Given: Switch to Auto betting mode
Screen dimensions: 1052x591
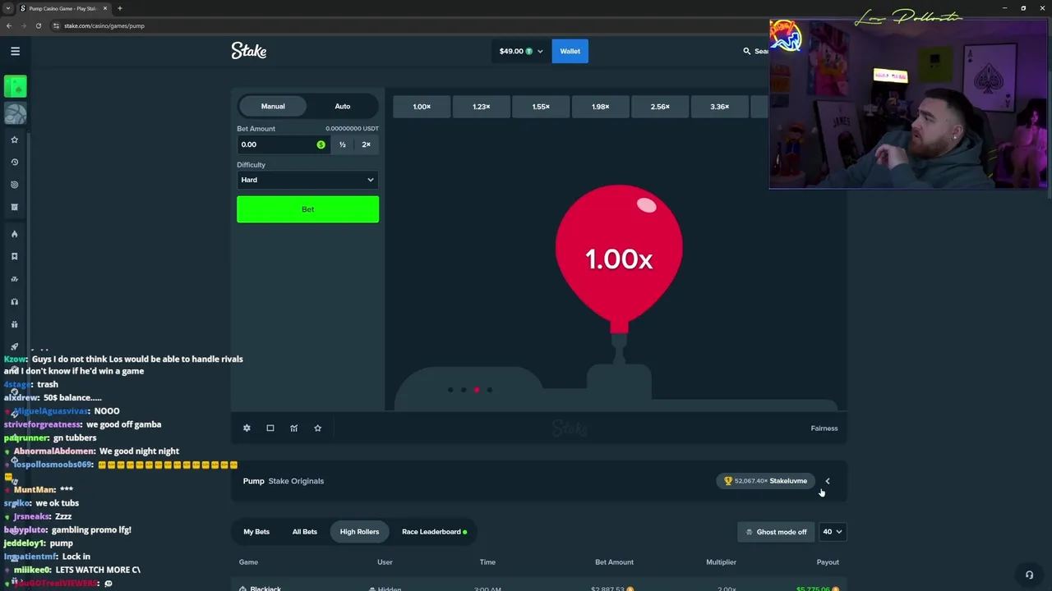Looking at the screenshot, I should (342, 106).
